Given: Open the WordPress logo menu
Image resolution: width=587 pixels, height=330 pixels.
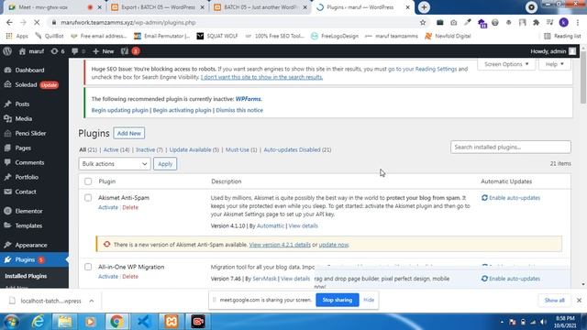Looking at the screenshot, I should pos(7,51).
